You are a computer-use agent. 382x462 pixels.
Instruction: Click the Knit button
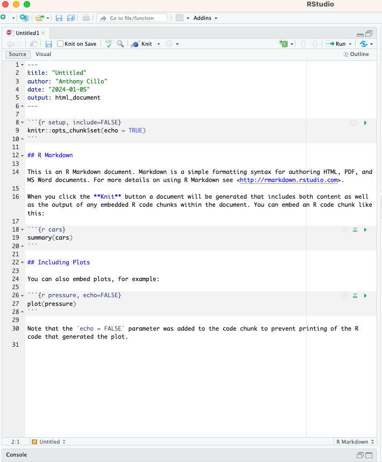[142, 44]
